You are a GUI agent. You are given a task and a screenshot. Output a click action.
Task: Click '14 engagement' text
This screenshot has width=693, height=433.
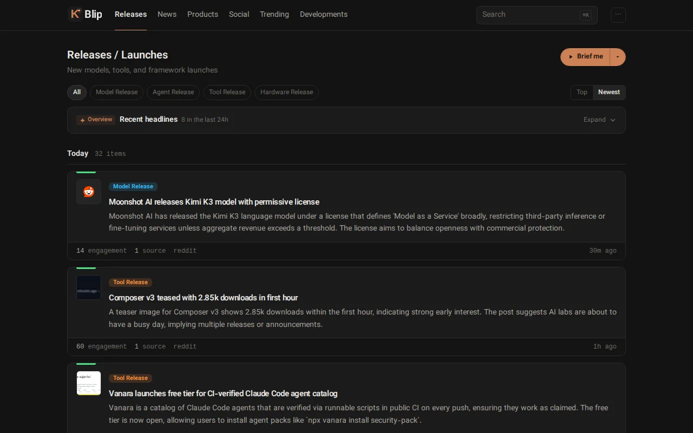click(x=102, y=251)
